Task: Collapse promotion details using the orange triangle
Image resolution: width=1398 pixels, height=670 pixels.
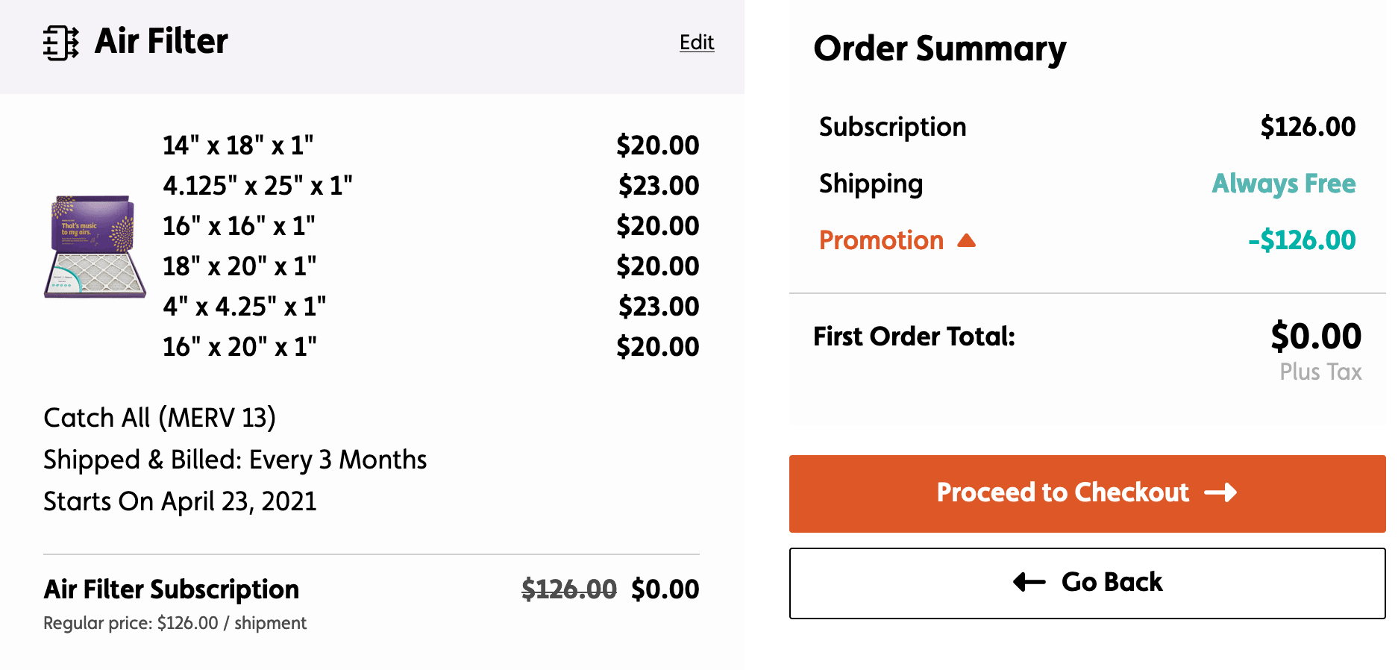Action: pyautogui.click(x=966, y=240)
